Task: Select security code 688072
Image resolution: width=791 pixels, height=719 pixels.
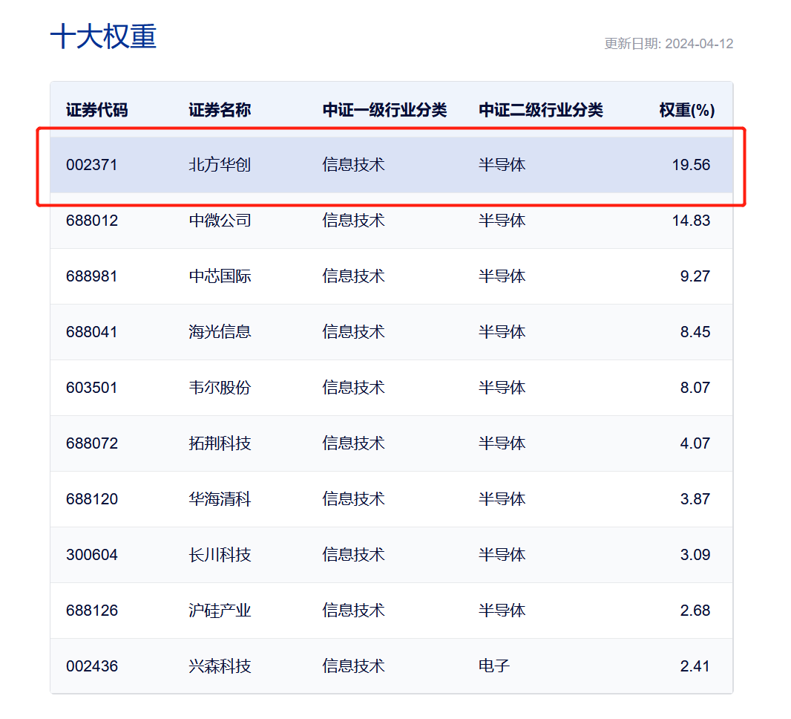Action: point(92,443)
